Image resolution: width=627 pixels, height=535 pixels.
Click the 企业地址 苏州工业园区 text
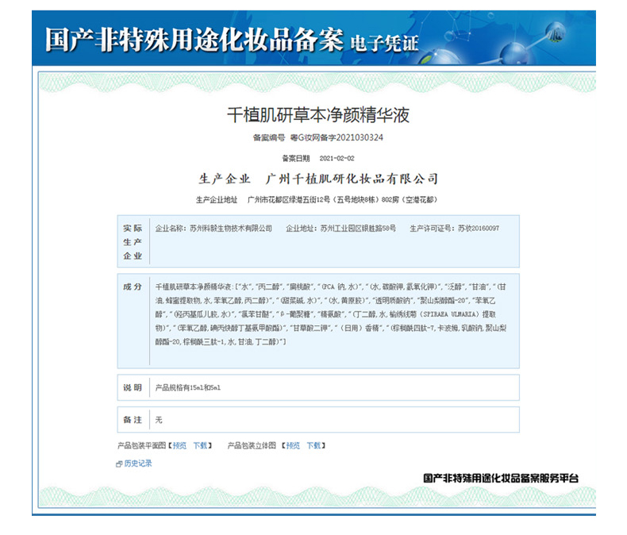click(x=340, y=229)
